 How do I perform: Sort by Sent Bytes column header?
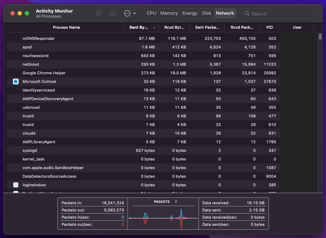pos(139,27)
